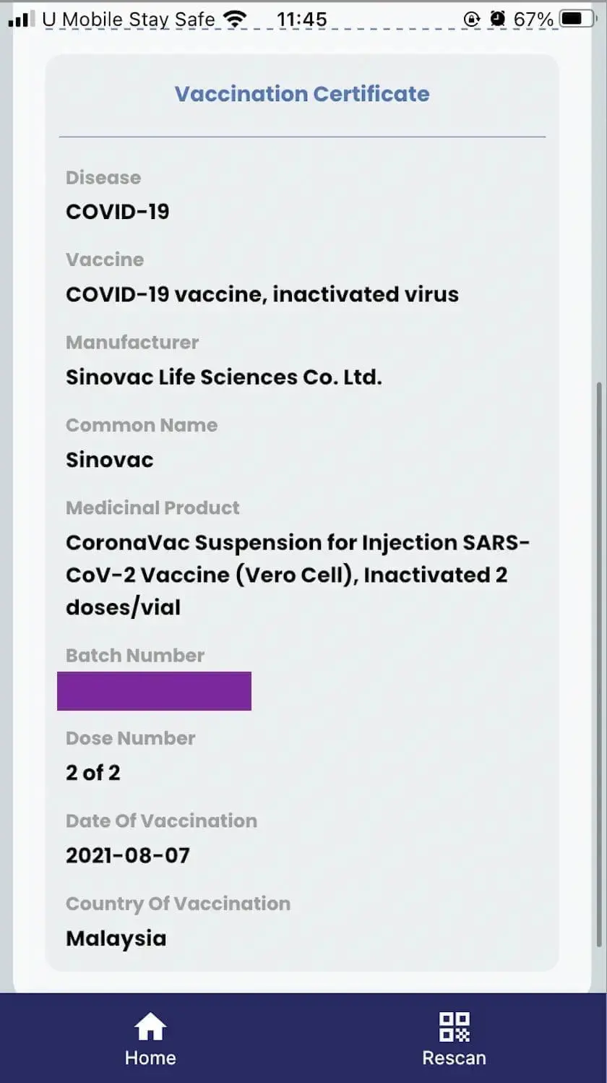Viewport: 607px width, 1083px height.
Task: Click the Sinovac Life Sciences Co. Ltd. manufacturer text
Action: tap(224, 377)
